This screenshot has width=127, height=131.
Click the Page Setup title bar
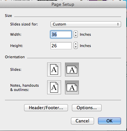tap(63, 5)
